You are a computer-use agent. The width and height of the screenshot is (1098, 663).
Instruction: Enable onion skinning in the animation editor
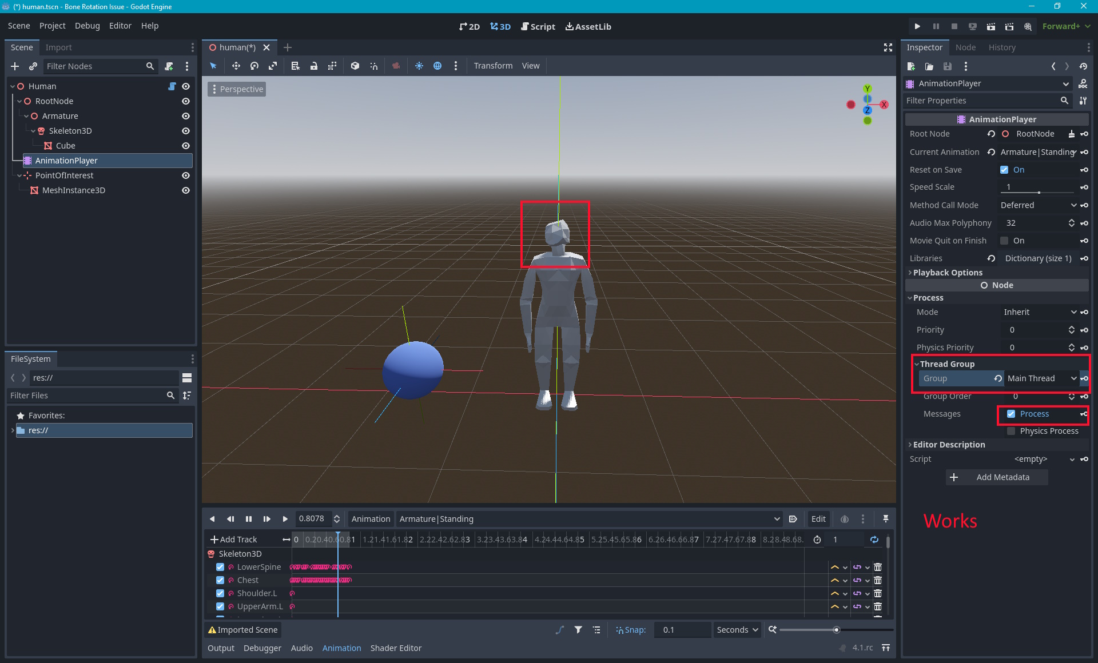click(844, 519)
